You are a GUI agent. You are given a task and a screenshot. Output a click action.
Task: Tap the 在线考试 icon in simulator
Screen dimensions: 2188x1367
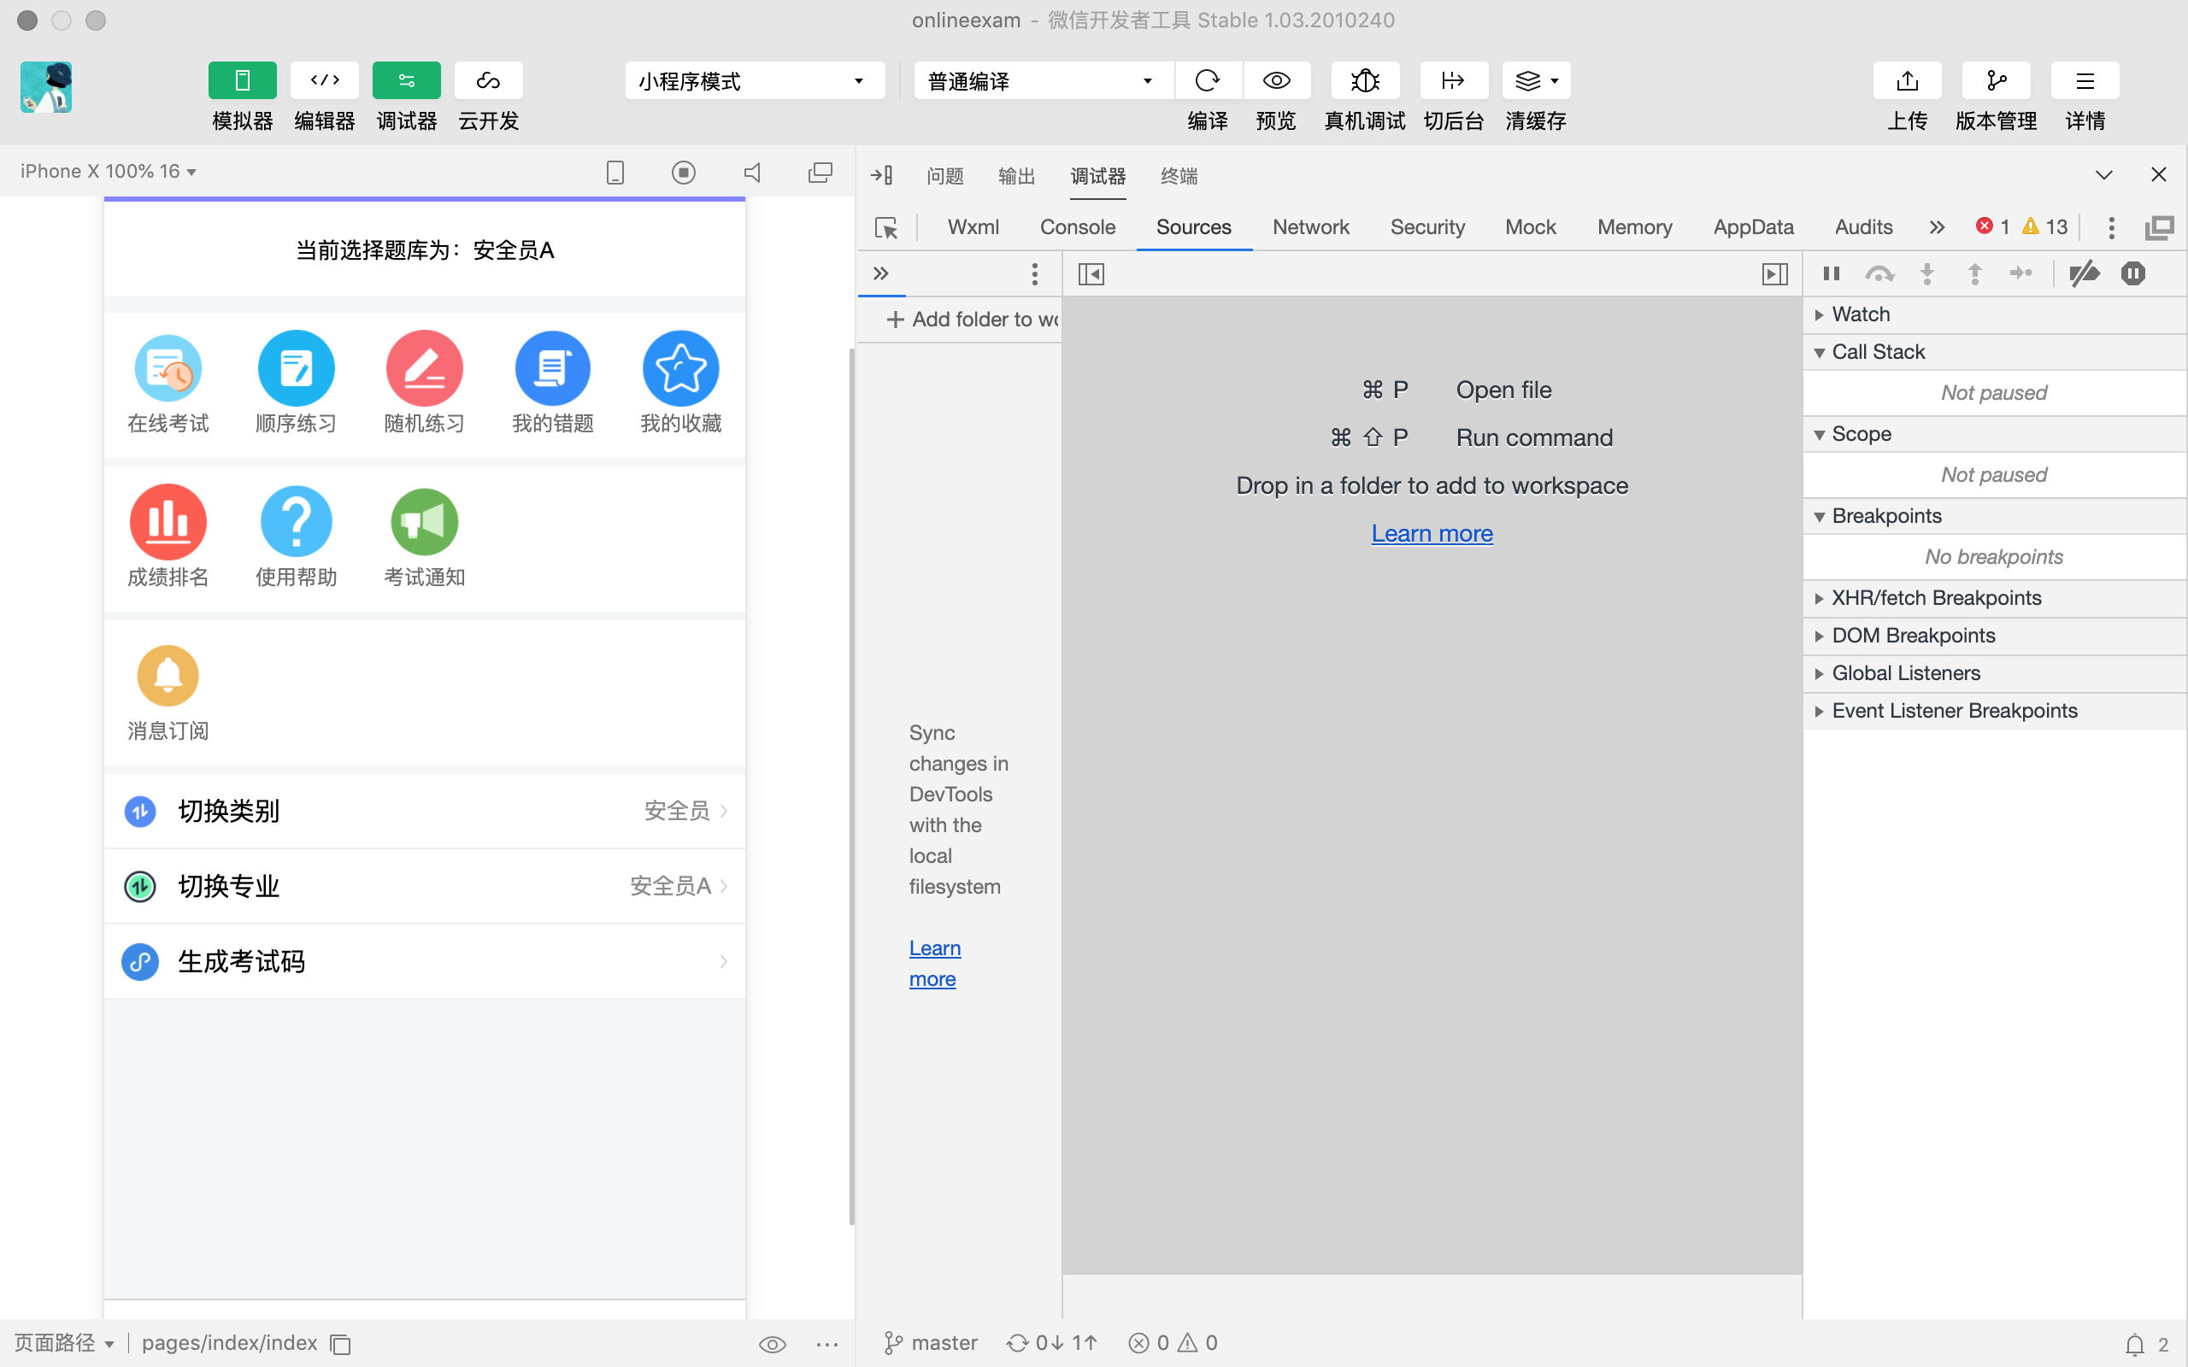click(x=168, y=369)
